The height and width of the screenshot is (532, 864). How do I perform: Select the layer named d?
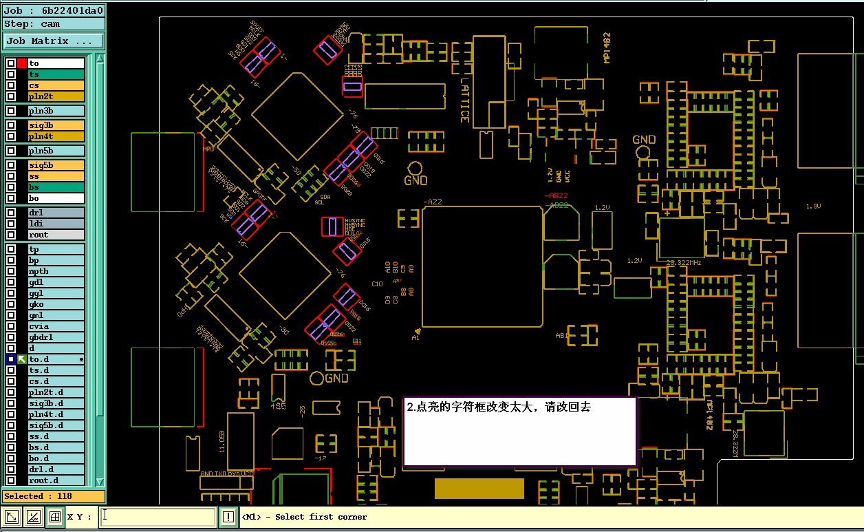[56, 348]
